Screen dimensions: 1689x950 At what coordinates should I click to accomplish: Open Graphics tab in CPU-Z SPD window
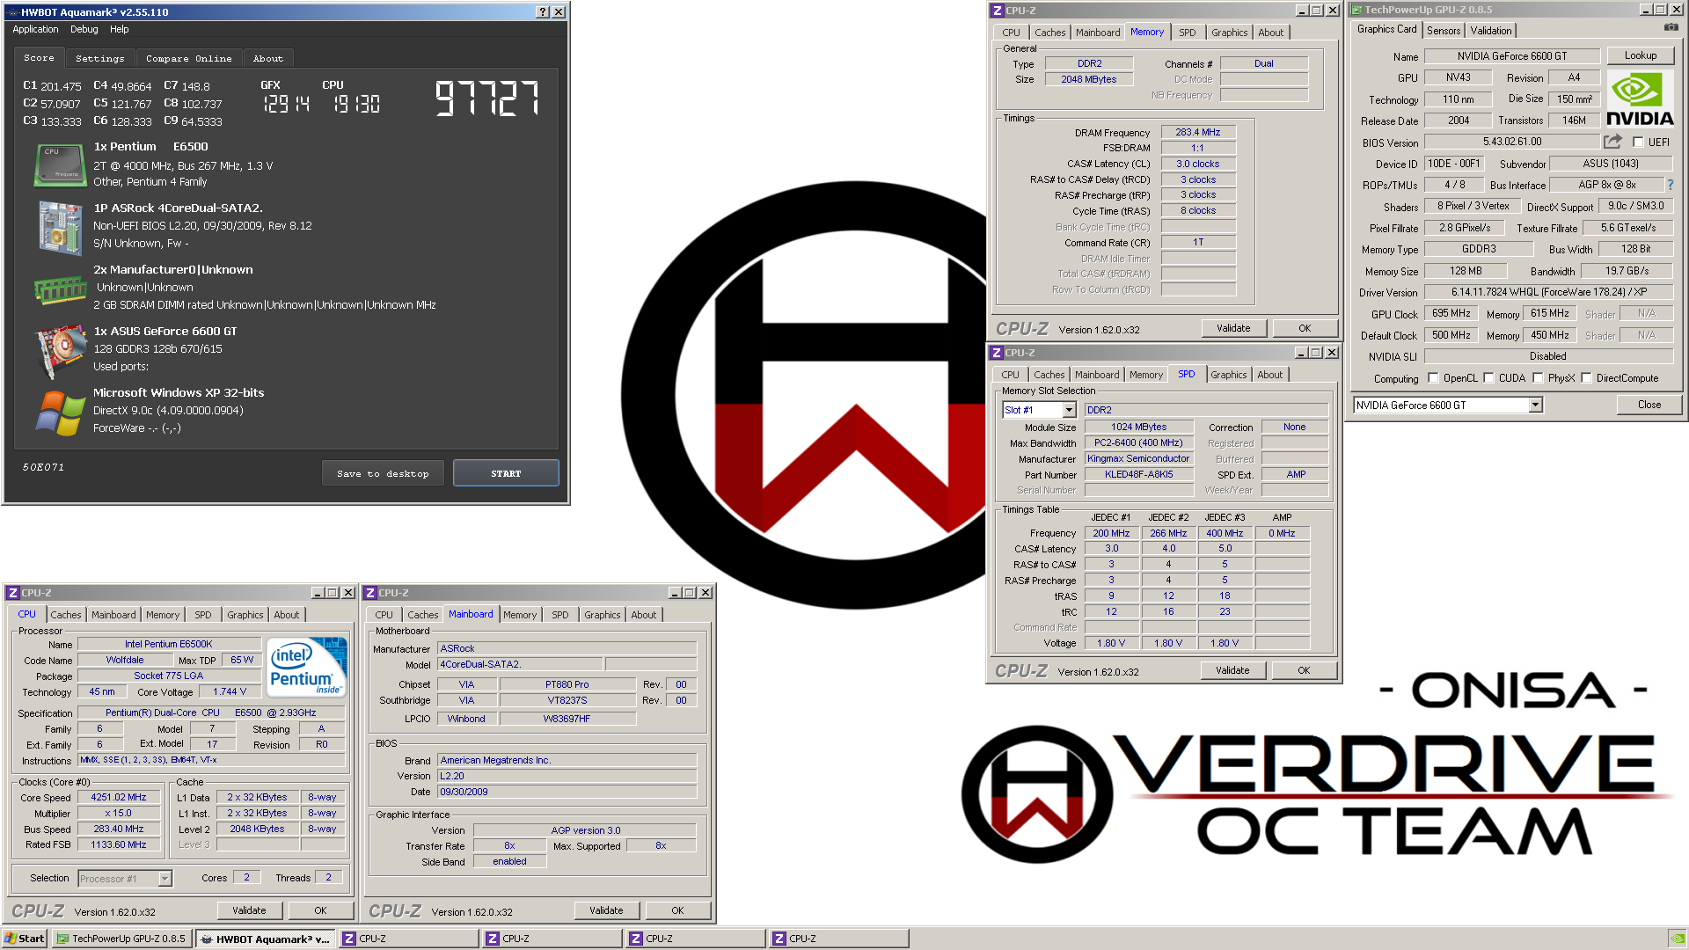click(x=1228, y=375)
